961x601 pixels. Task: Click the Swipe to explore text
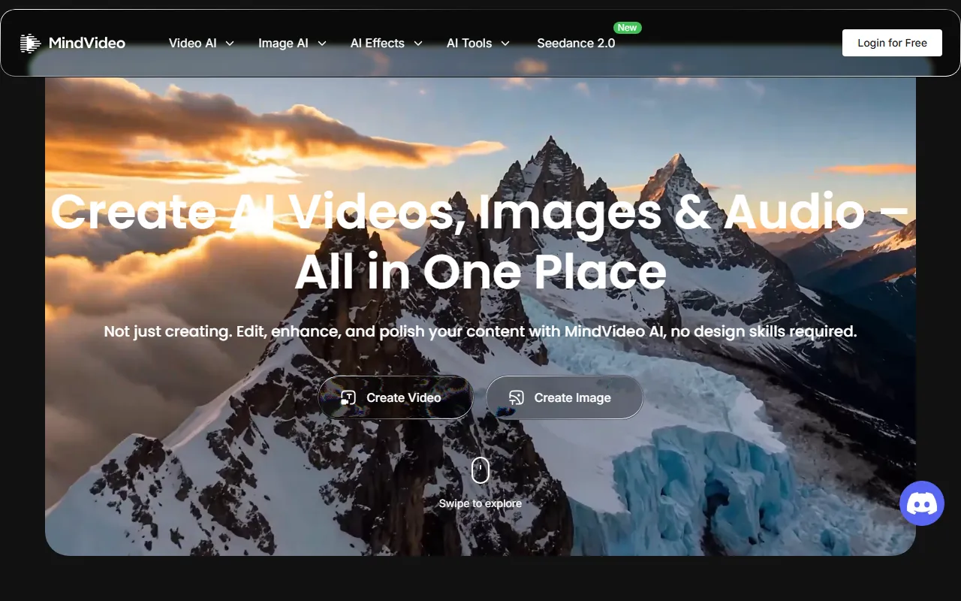480,503
